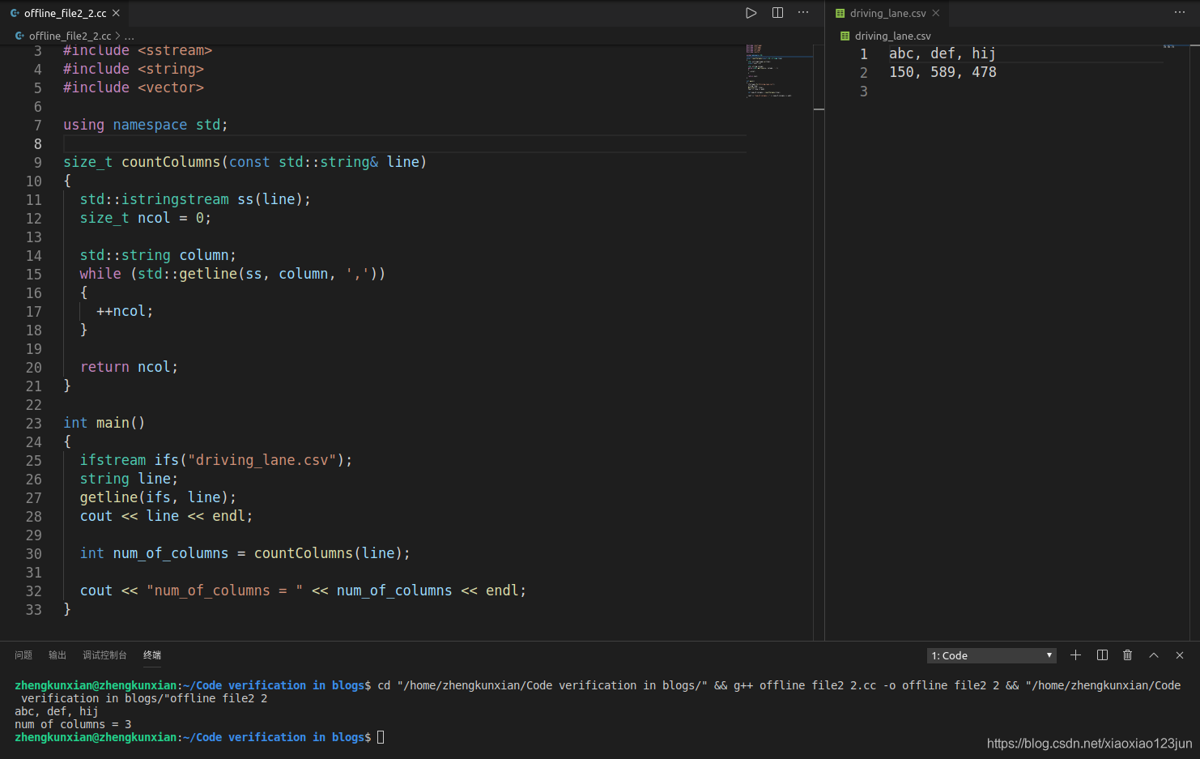Click the countColumns function definition name

[171, 162]
